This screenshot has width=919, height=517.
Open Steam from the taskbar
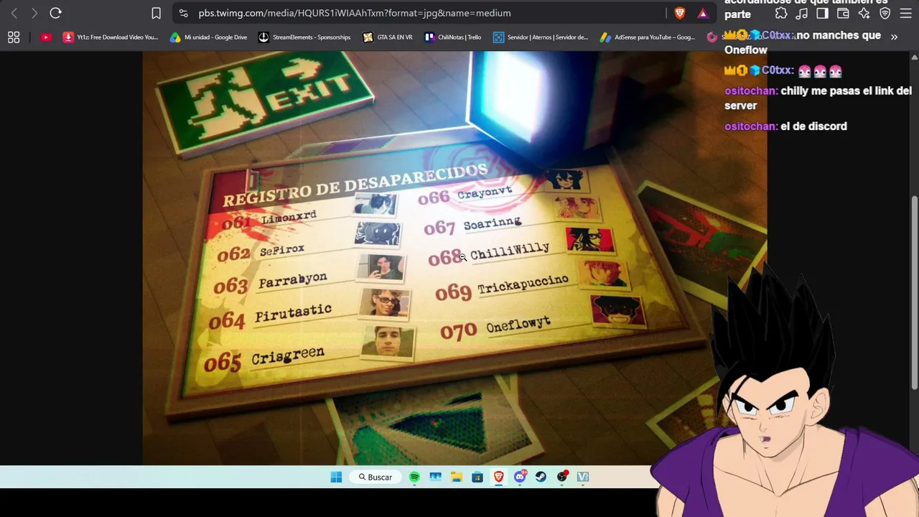tap(541, 477)
